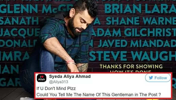
Task: Select the SANATH name on left side
Action: tap(19, 21)
